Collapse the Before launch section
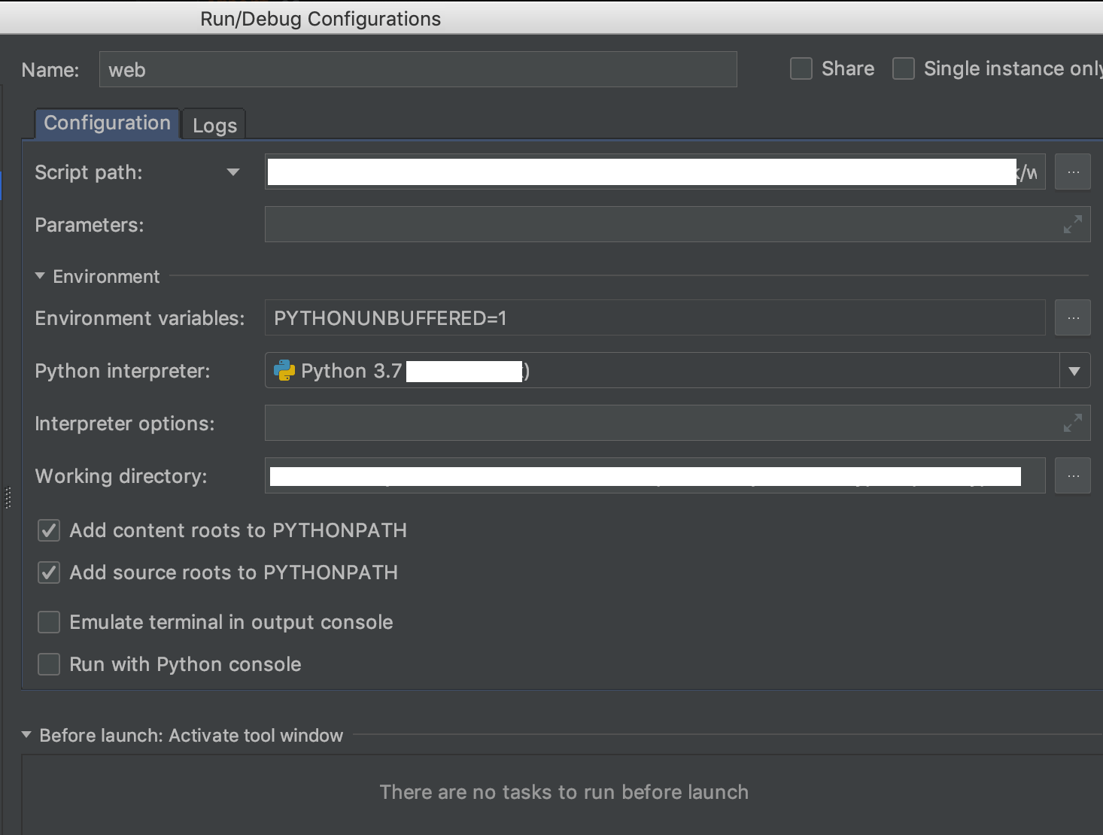This screenshot has height=835, width=1103. pos(26,735)
